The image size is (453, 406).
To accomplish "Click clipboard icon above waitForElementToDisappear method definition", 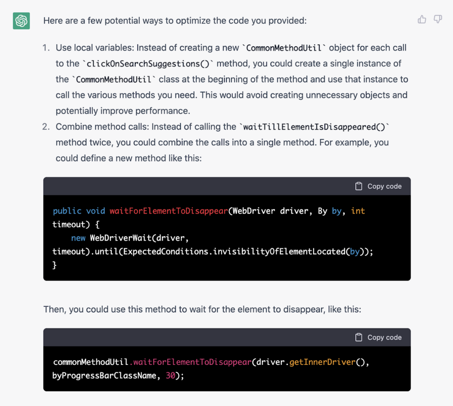I will (359, 186).
